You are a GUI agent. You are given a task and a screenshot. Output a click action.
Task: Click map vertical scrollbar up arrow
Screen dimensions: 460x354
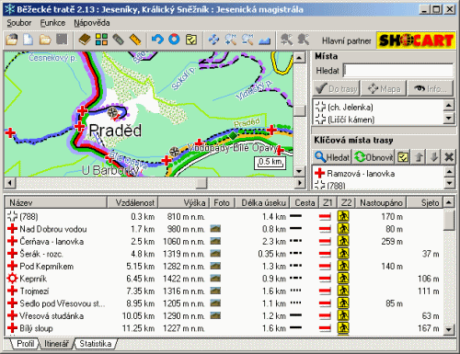pyautogui.click(x=299, y=57)
